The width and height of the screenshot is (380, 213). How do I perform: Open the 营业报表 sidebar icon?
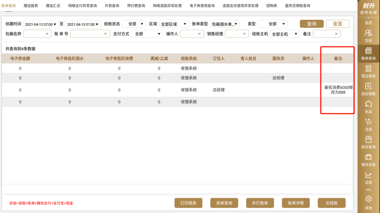coord(368,69)
